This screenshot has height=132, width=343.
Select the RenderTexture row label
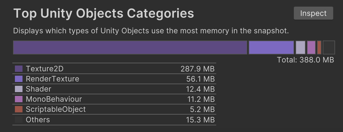[53, 79]
